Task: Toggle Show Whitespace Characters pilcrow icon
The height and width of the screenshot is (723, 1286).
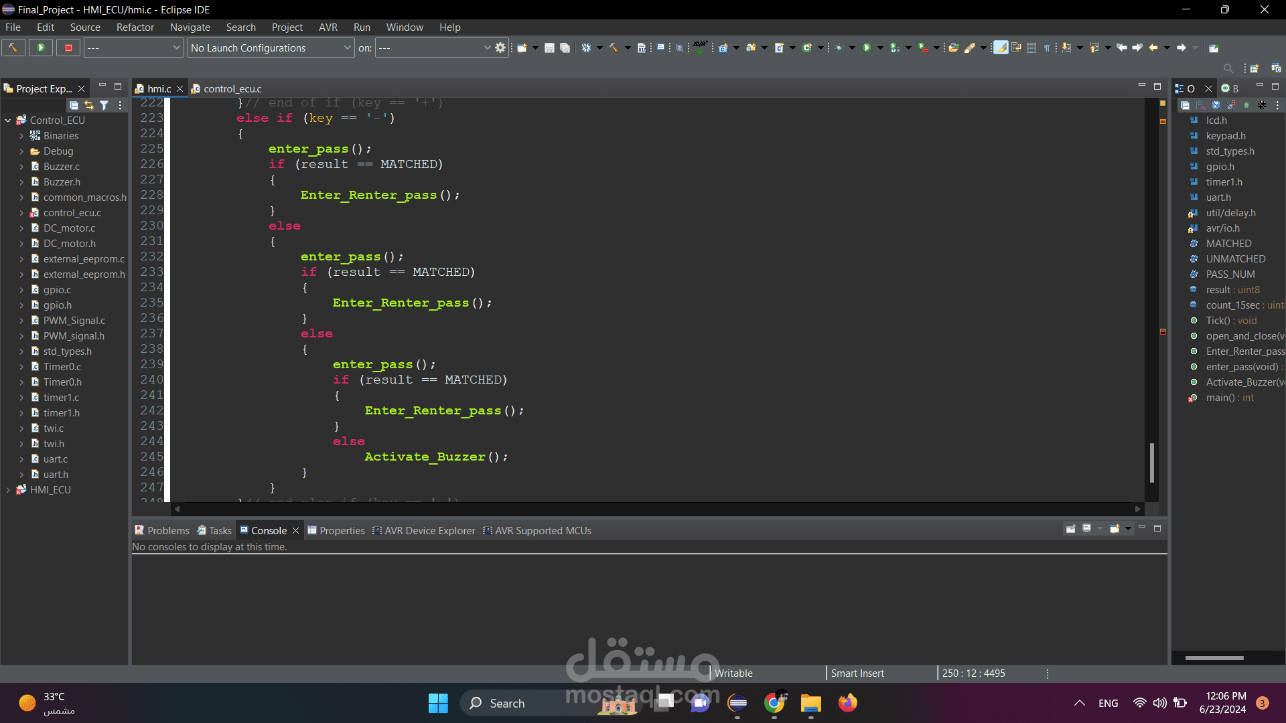Action: (1047, 48)
